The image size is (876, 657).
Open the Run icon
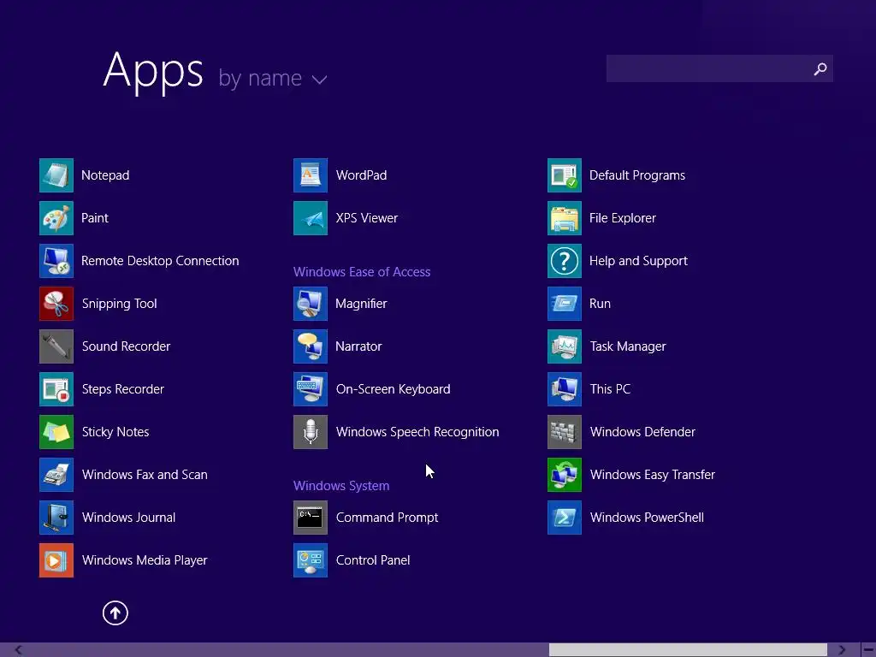pyautogui.click(x=565, y=304)
